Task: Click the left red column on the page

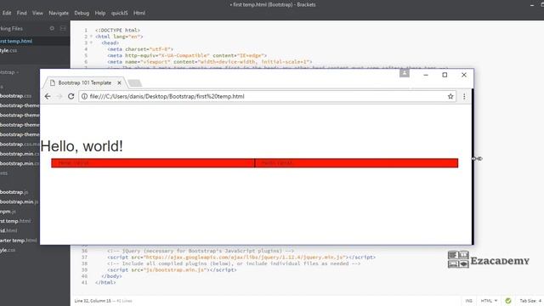Action: [153, 163]
